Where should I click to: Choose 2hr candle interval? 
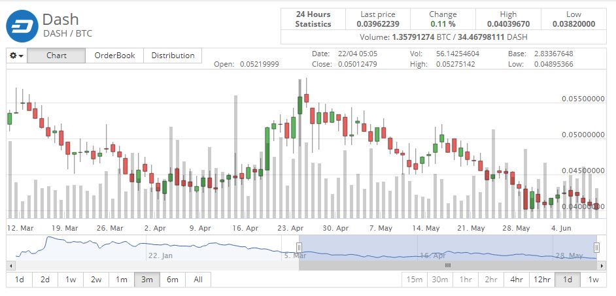pos(491,280)
